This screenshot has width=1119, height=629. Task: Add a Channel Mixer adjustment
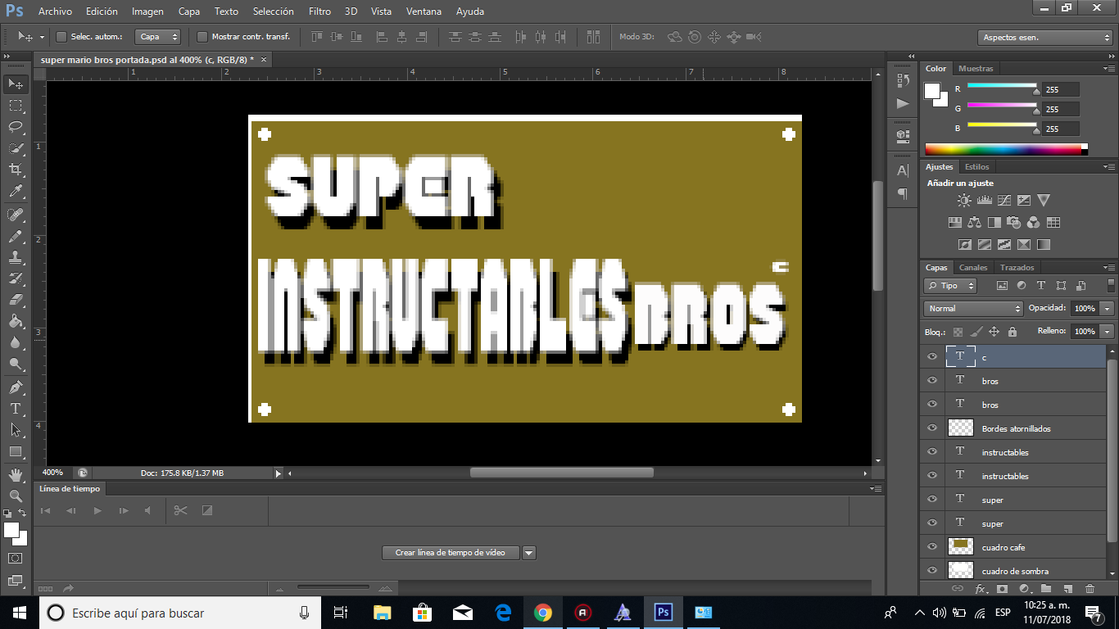pyautogui.click(x=1034, y=222)
